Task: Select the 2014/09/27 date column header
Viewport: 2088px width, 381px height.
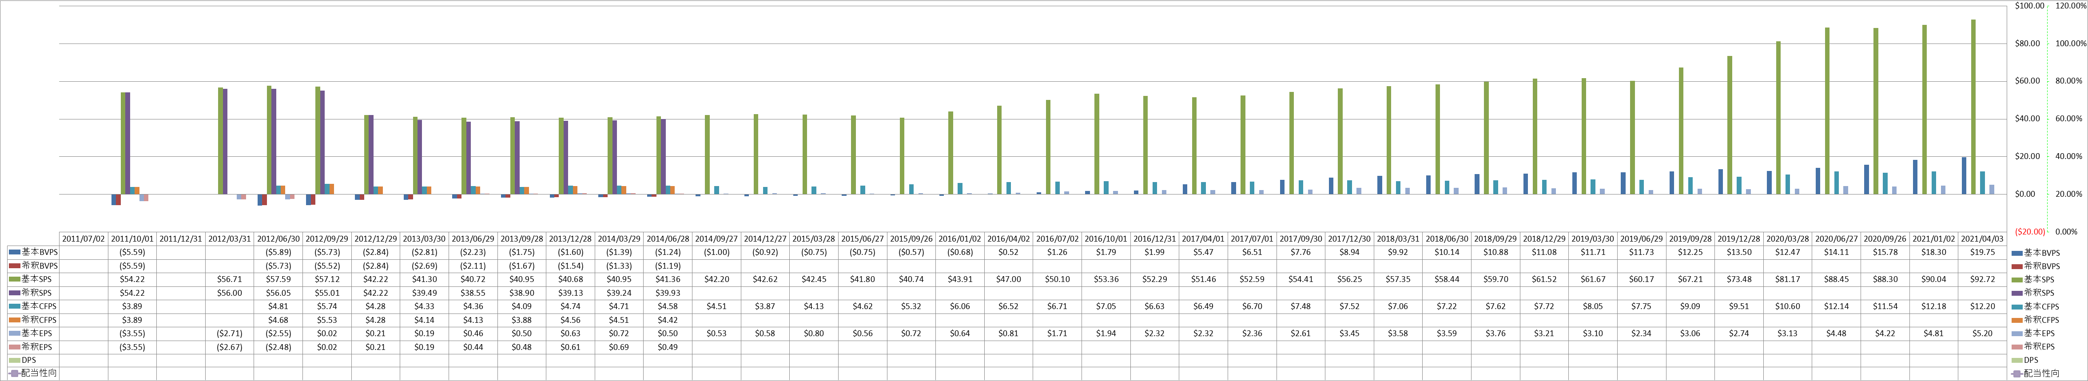Action: 716,239
